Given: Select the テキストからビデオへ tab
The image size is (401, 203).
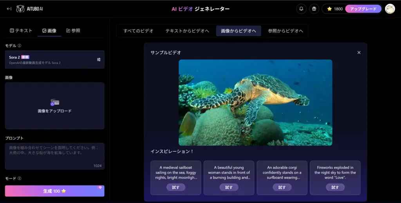Looking at the screenshot, I should click(187, 31).
